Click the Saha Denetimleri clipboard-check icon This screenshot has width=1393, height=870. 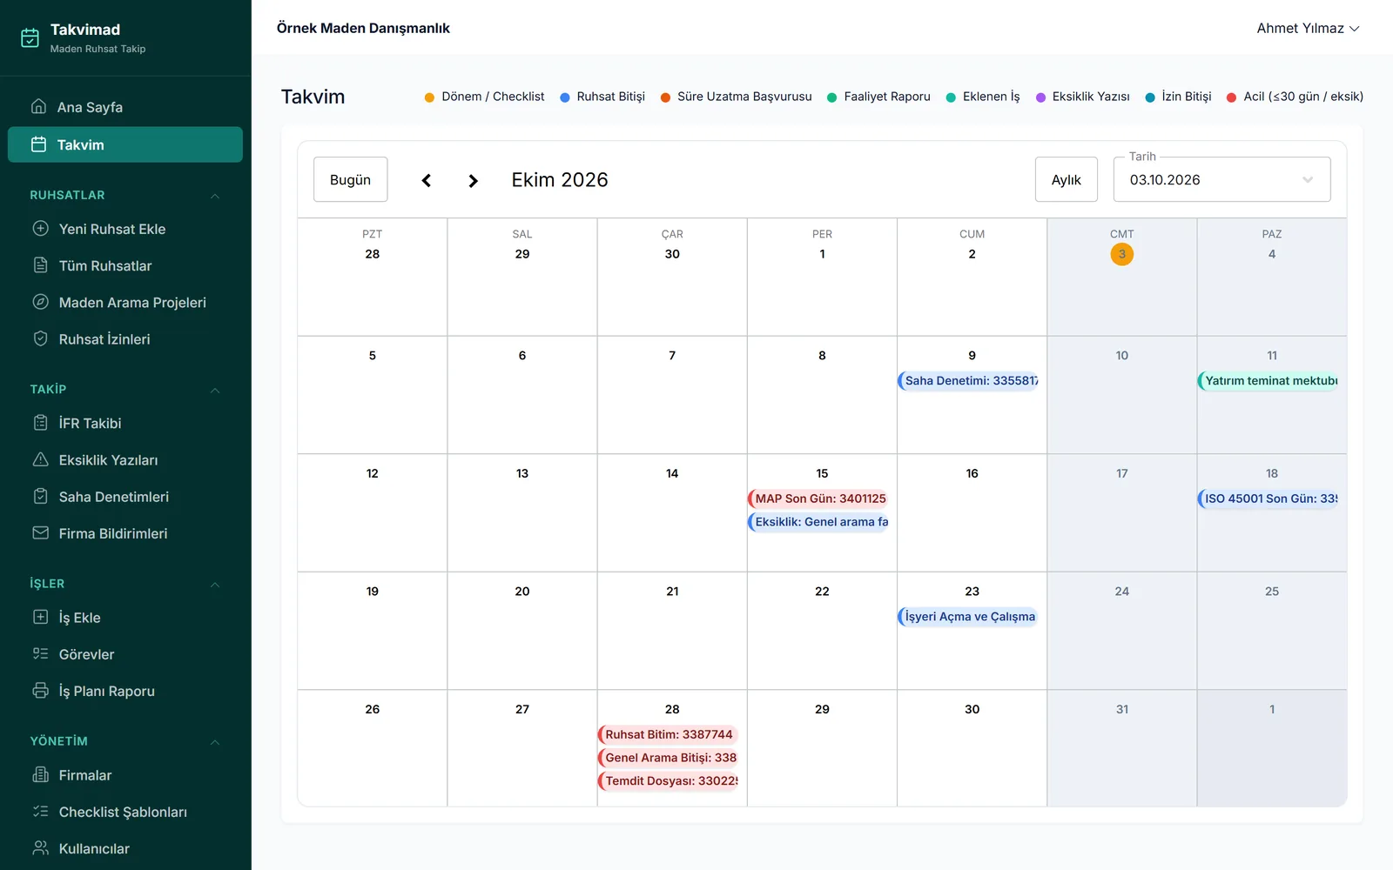40,496
